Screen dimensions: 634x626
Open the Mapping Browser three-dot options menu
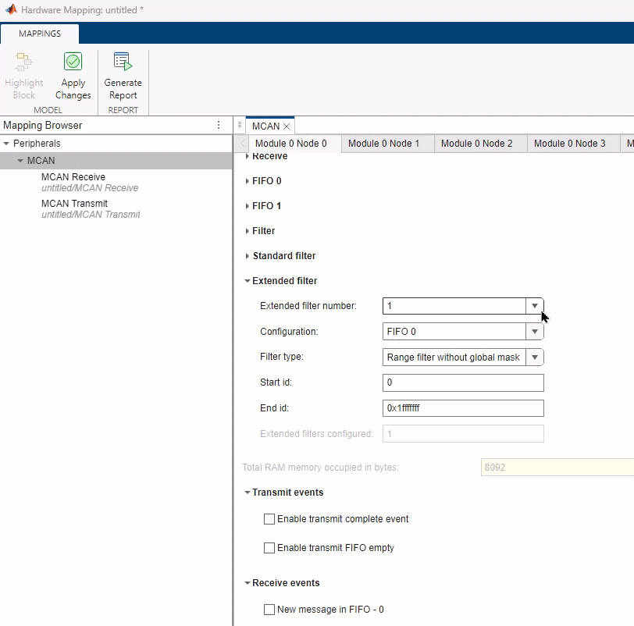[x=219, y=125]
